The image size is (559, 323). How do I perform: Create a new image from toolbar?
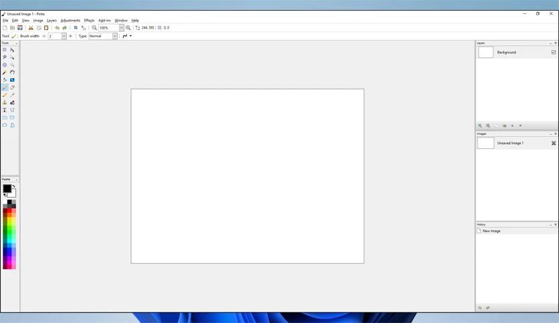pyautogui.click(x=5, y=28)
